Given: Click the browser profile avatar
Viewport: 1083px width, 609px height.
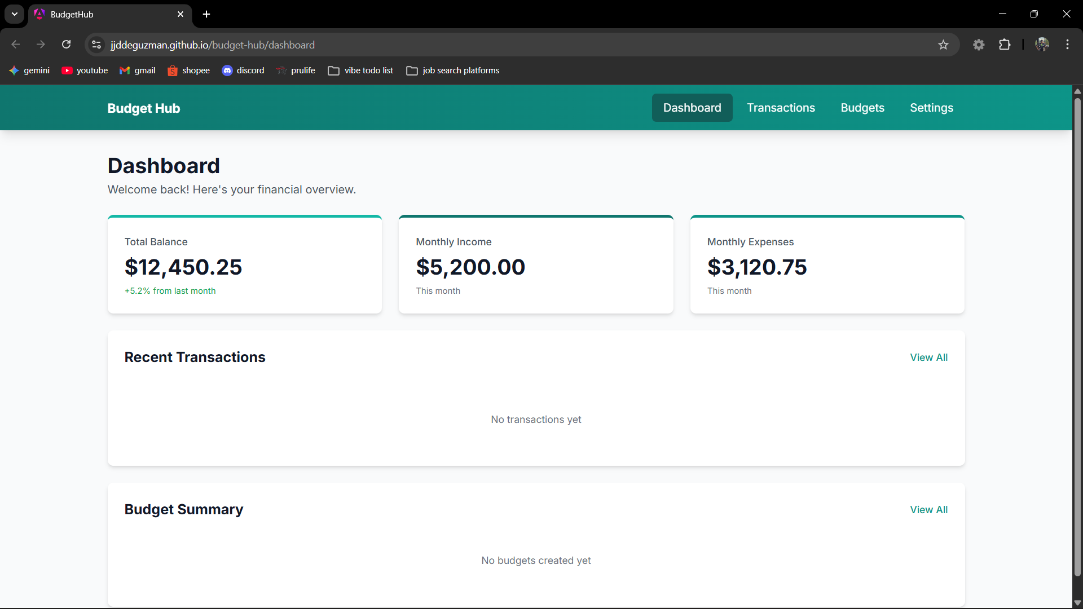Looking at the screenshot, I should tap(1042, 45).
